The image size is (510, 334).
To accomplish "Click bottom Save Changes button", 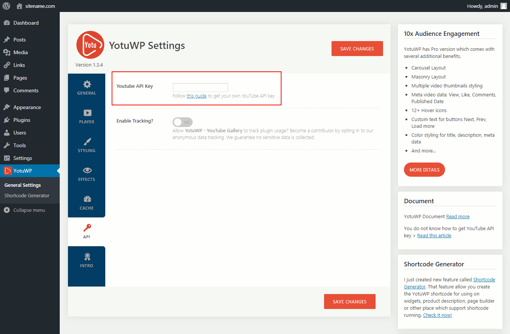I will click(x=350, y=301).
